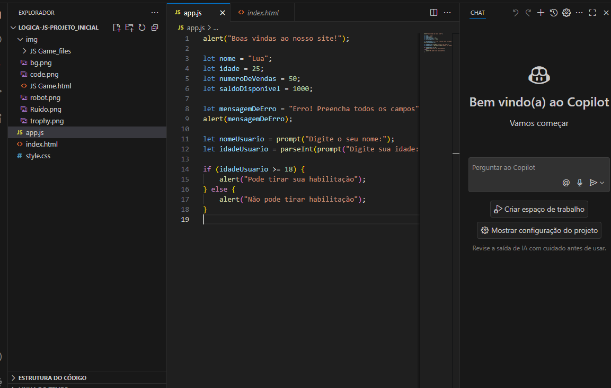Click the Copilot logo in chat welcome
Image resolution: width=611 pixels, height=388 pixels.
pos(539,75)
